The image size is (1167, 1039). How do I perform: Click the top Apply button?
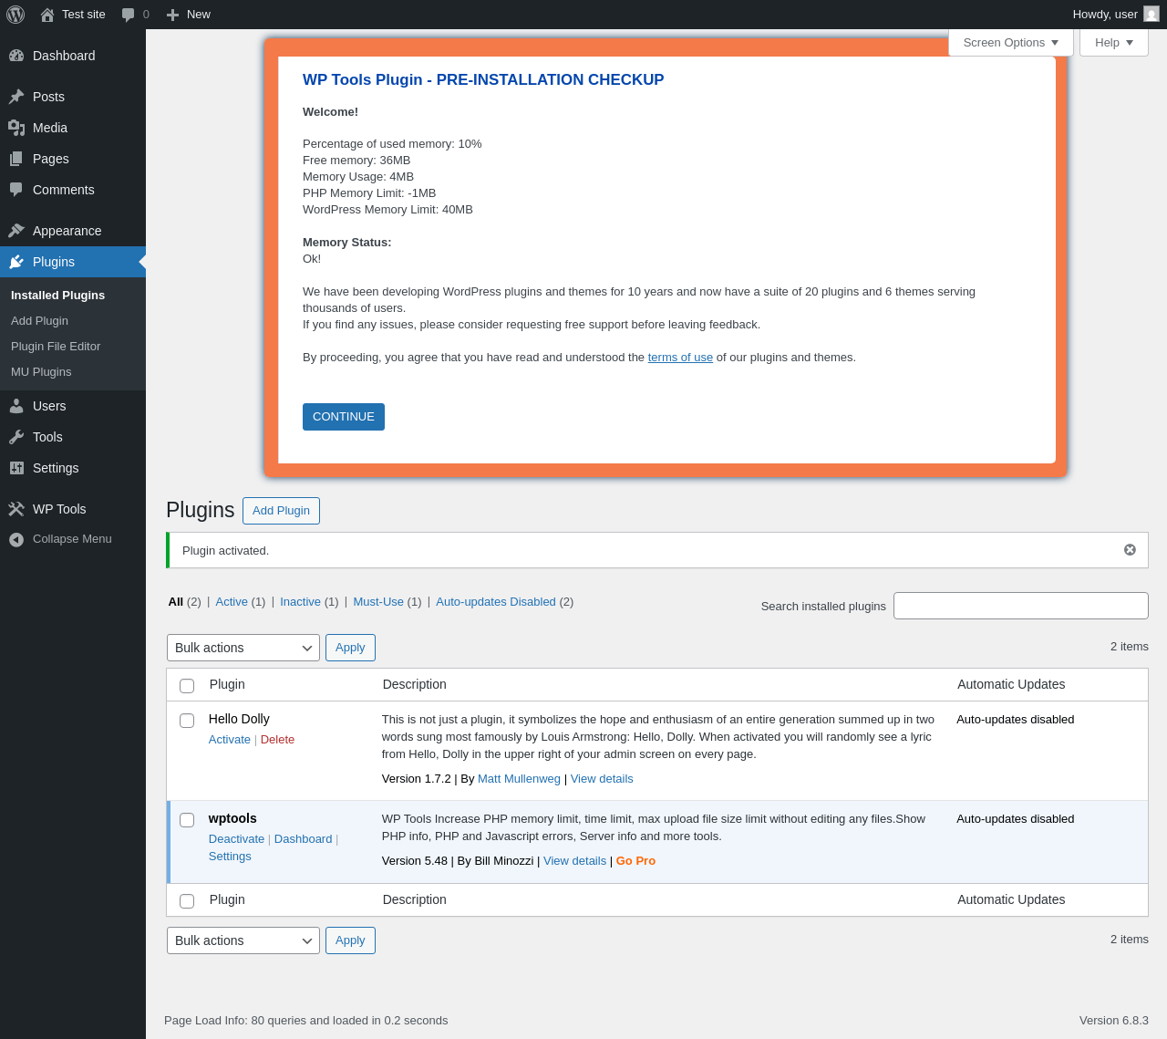pyautogui.click(x=350, y=648)
